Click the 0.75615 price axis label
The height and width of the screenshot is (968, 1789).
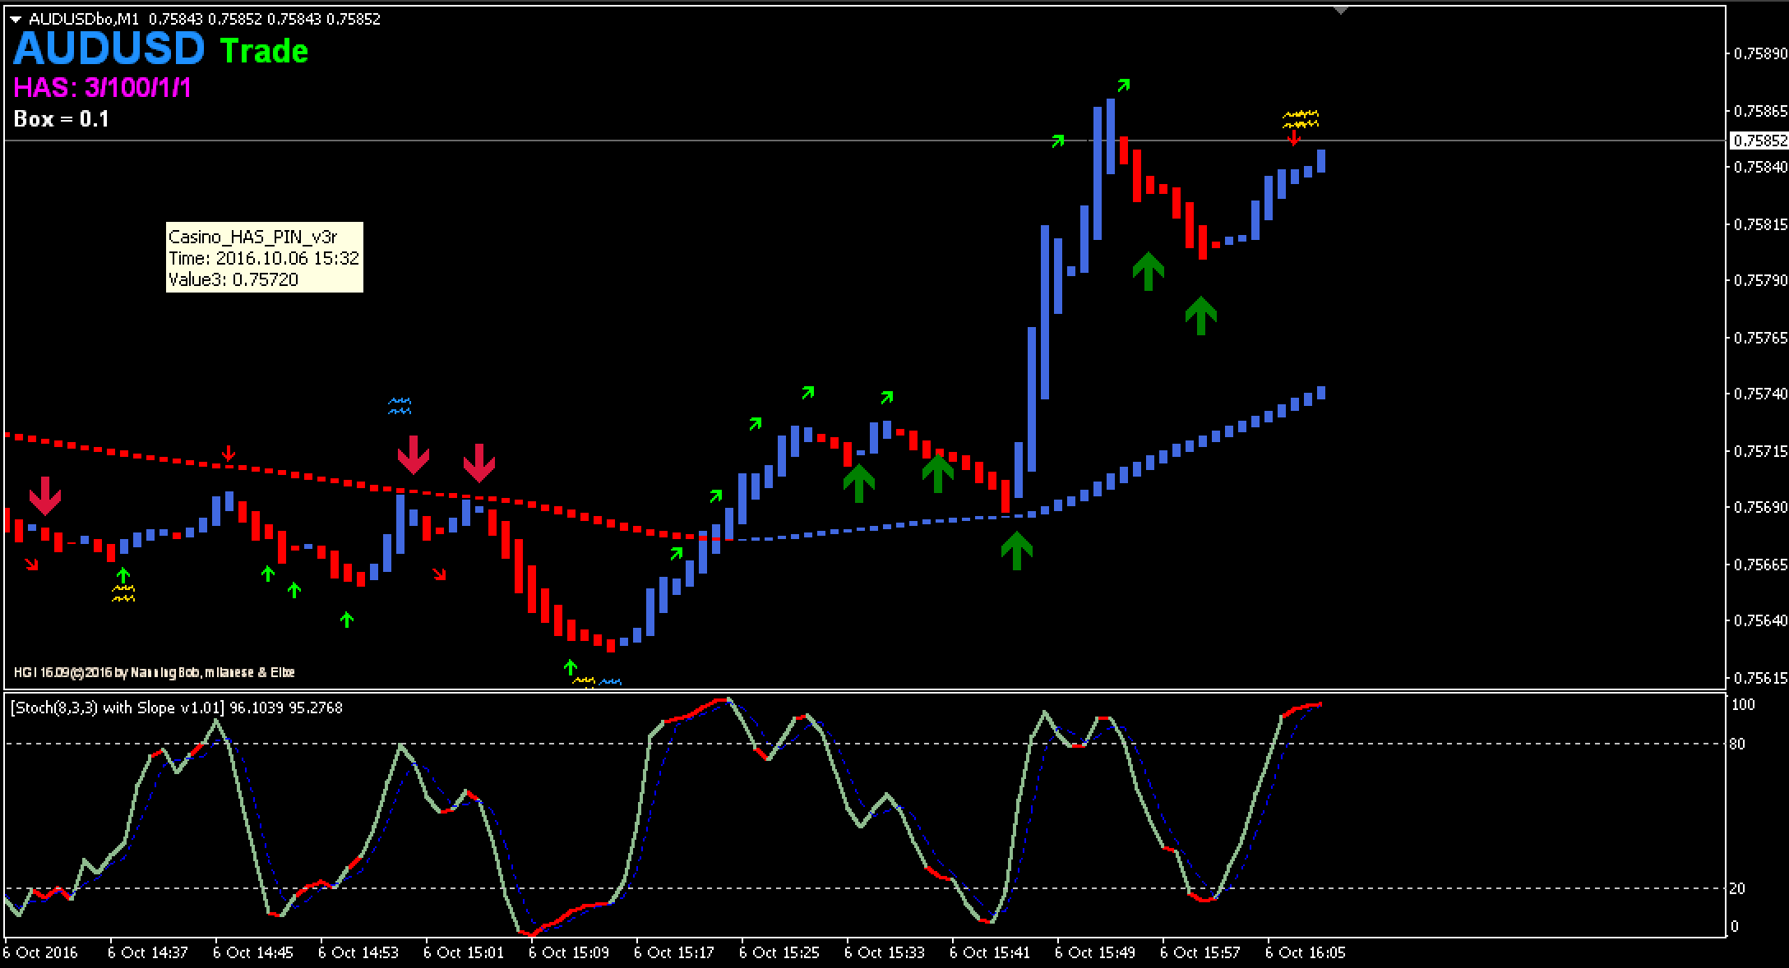pyautogui.click(x=1760, y=679)
